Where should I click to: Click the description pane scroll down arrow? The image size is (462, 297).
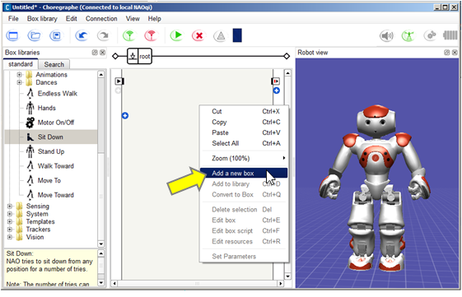click(x=100, y=283)
